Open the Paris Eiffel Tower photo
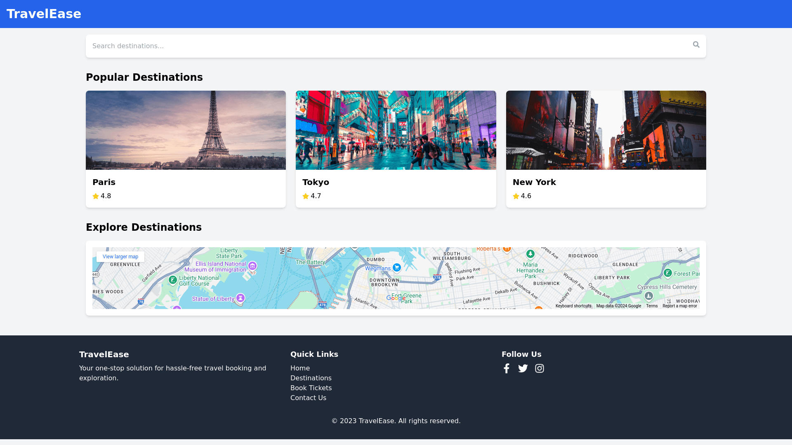 (186, 130)
